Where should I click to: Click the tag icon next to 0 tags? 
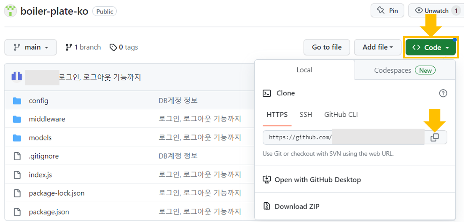pos(113,48)
